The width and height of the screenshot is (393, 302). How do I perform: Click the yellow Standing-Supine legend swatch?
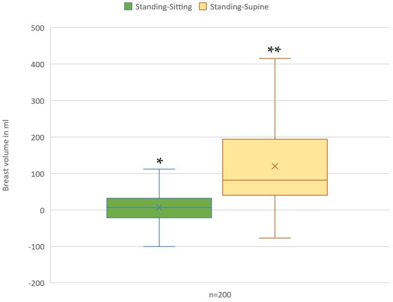[x=203, y=7]
